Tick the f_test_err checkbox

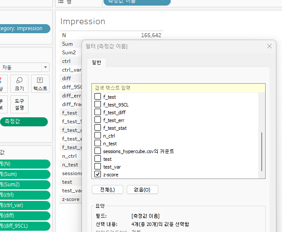[97, 119]
